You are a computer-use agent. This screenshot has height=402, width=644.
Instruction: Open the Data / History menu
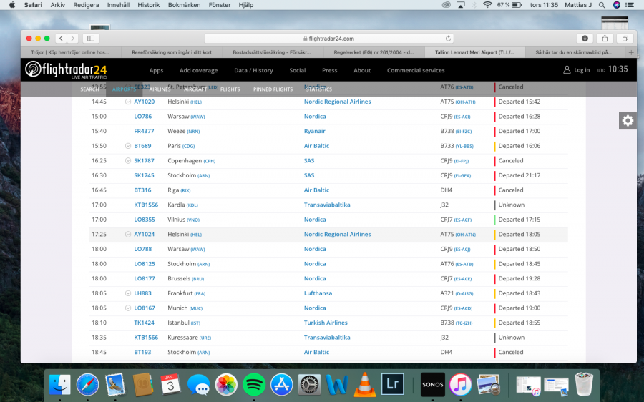point(253,70)
